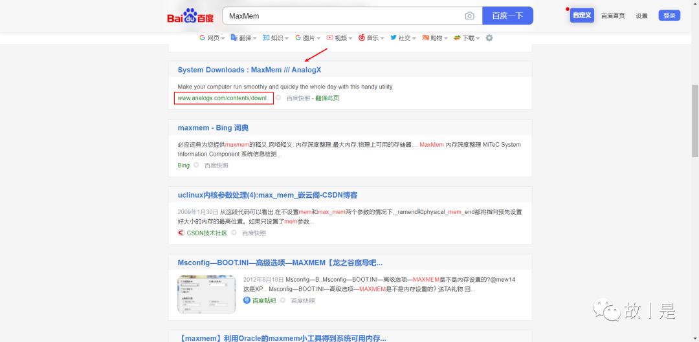
Task: Click 百度快照 under the CSDN result
Action: (254, 233)
